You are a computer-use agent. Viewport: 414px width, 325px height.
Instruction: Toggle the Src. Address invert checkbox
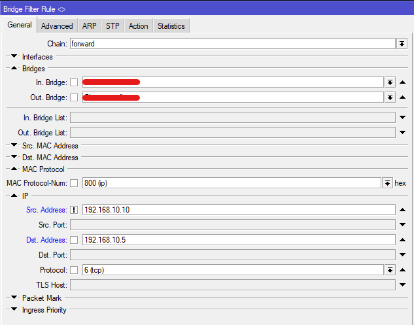point(74,210)
